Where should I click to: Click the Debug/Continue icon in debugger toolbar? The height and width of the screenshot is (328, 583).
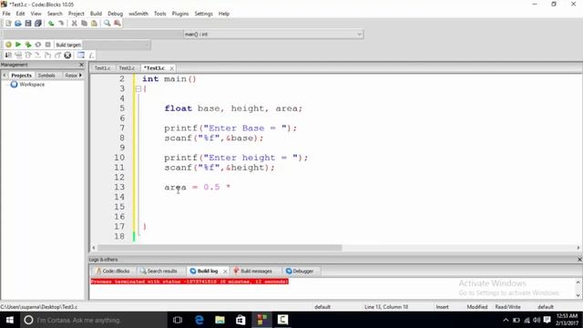8,56
